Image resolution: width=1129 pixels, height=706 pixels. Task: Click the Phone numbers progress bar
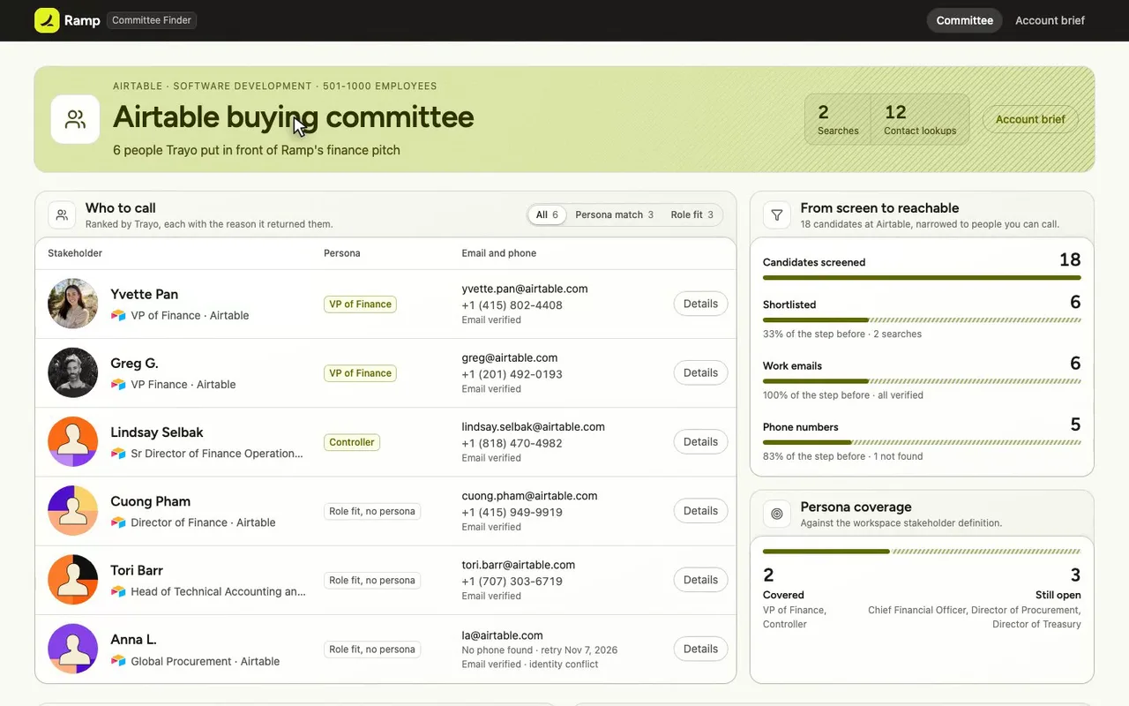pos(922,442)
